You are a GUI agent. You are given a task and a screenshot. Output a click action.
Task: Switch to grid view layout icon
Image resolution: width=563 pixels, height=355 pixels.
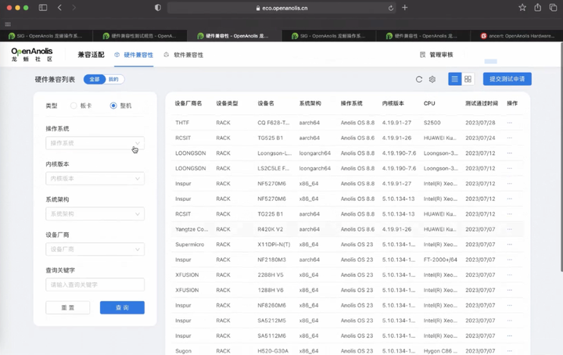468,79
